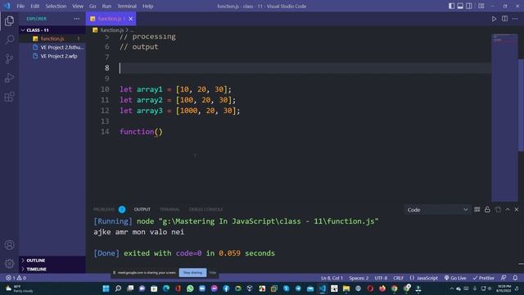This screenshot has height=295, width=524.
Task: Open Windows taskbar search
Action: point(118,288)
